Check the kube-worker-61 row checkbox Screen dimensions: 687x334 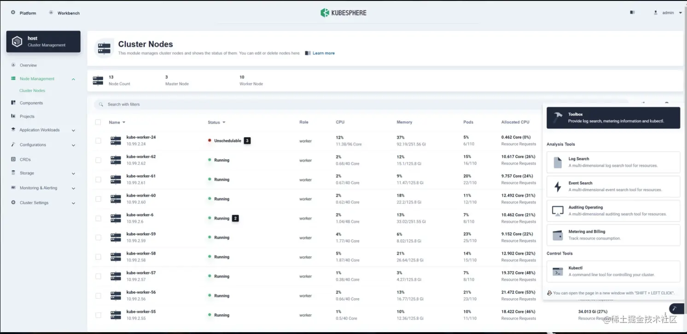[x=98, y=179]
